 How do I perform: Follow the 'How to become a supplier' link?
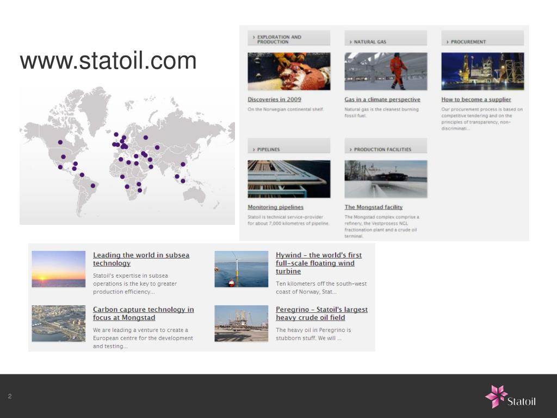(x=476, y=100)
